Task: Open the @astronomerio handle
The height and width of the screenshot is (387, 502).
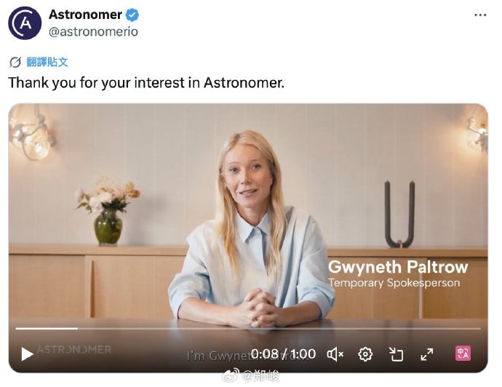Action: tap(93, 32)
